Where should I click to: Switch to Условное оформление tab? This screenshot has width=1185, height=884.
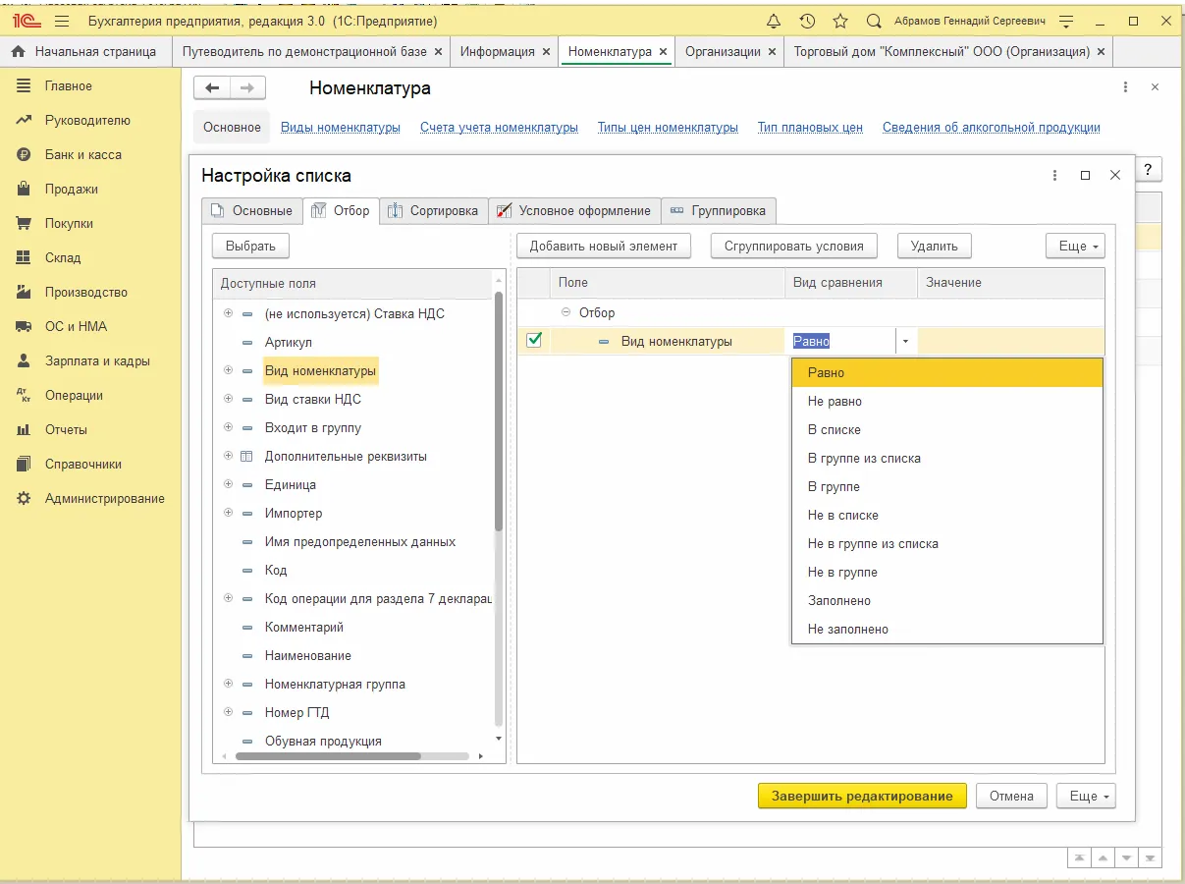pos(574,210)
